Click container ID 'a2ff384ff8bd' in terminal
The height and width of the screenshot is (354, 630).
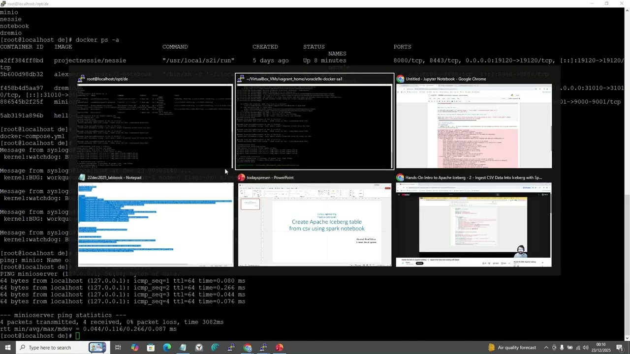pos(22,60)
